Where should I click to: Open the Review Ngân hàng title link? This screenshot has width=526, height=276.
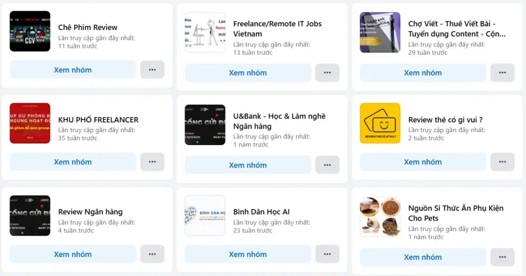(x=90, y=212)
